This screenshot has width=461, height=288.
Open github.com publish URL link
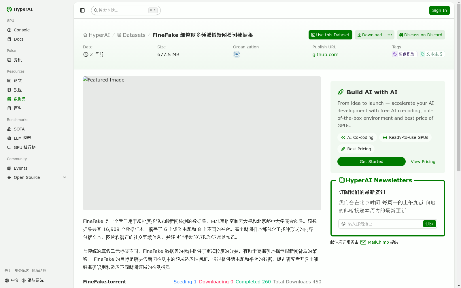click(x=325, y=54)
